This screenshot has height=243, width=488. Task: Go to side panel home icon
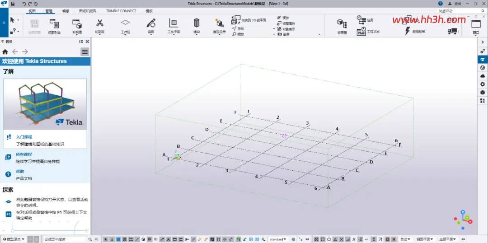(x=5, y=51)
